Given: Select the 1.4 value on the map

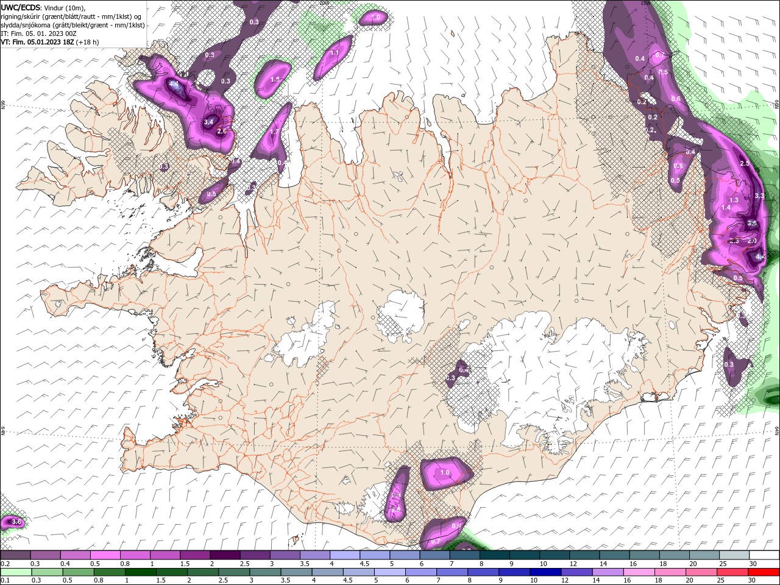Looking at the screenshot, I should tap(726, 208).
